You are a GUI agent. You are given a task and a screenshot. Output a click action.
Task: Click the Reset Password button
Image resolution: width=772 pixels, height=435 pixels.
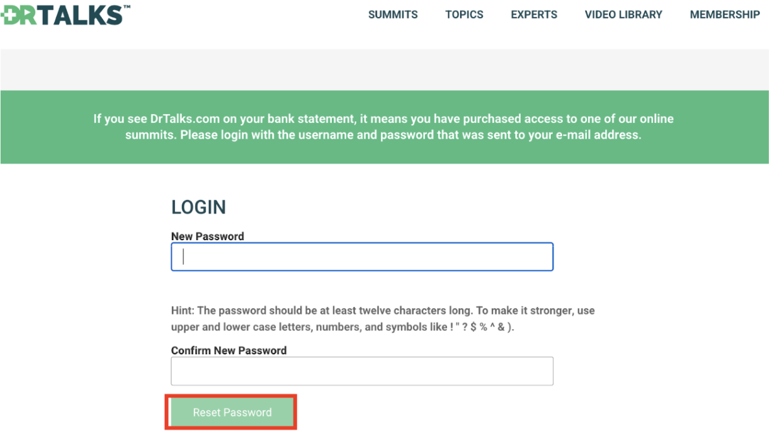[x=231, y=412]
